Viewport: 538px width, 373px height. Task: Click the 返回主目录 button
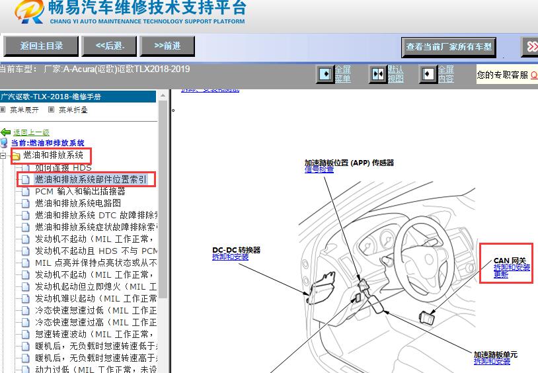(x=41, y=46)
